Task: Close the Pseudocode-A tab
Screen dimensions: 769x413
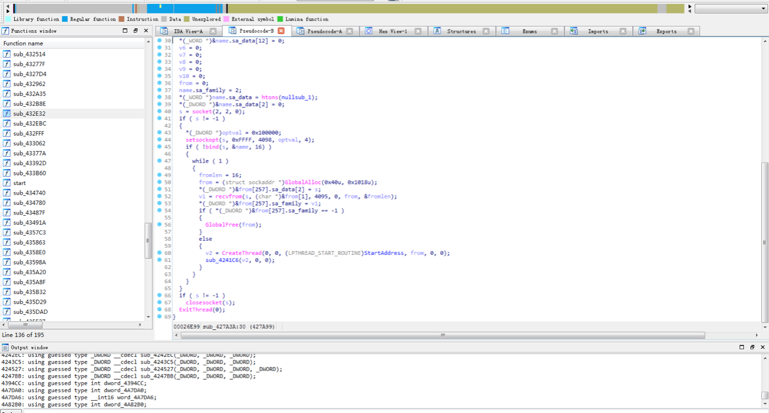Action: [349, 31]
